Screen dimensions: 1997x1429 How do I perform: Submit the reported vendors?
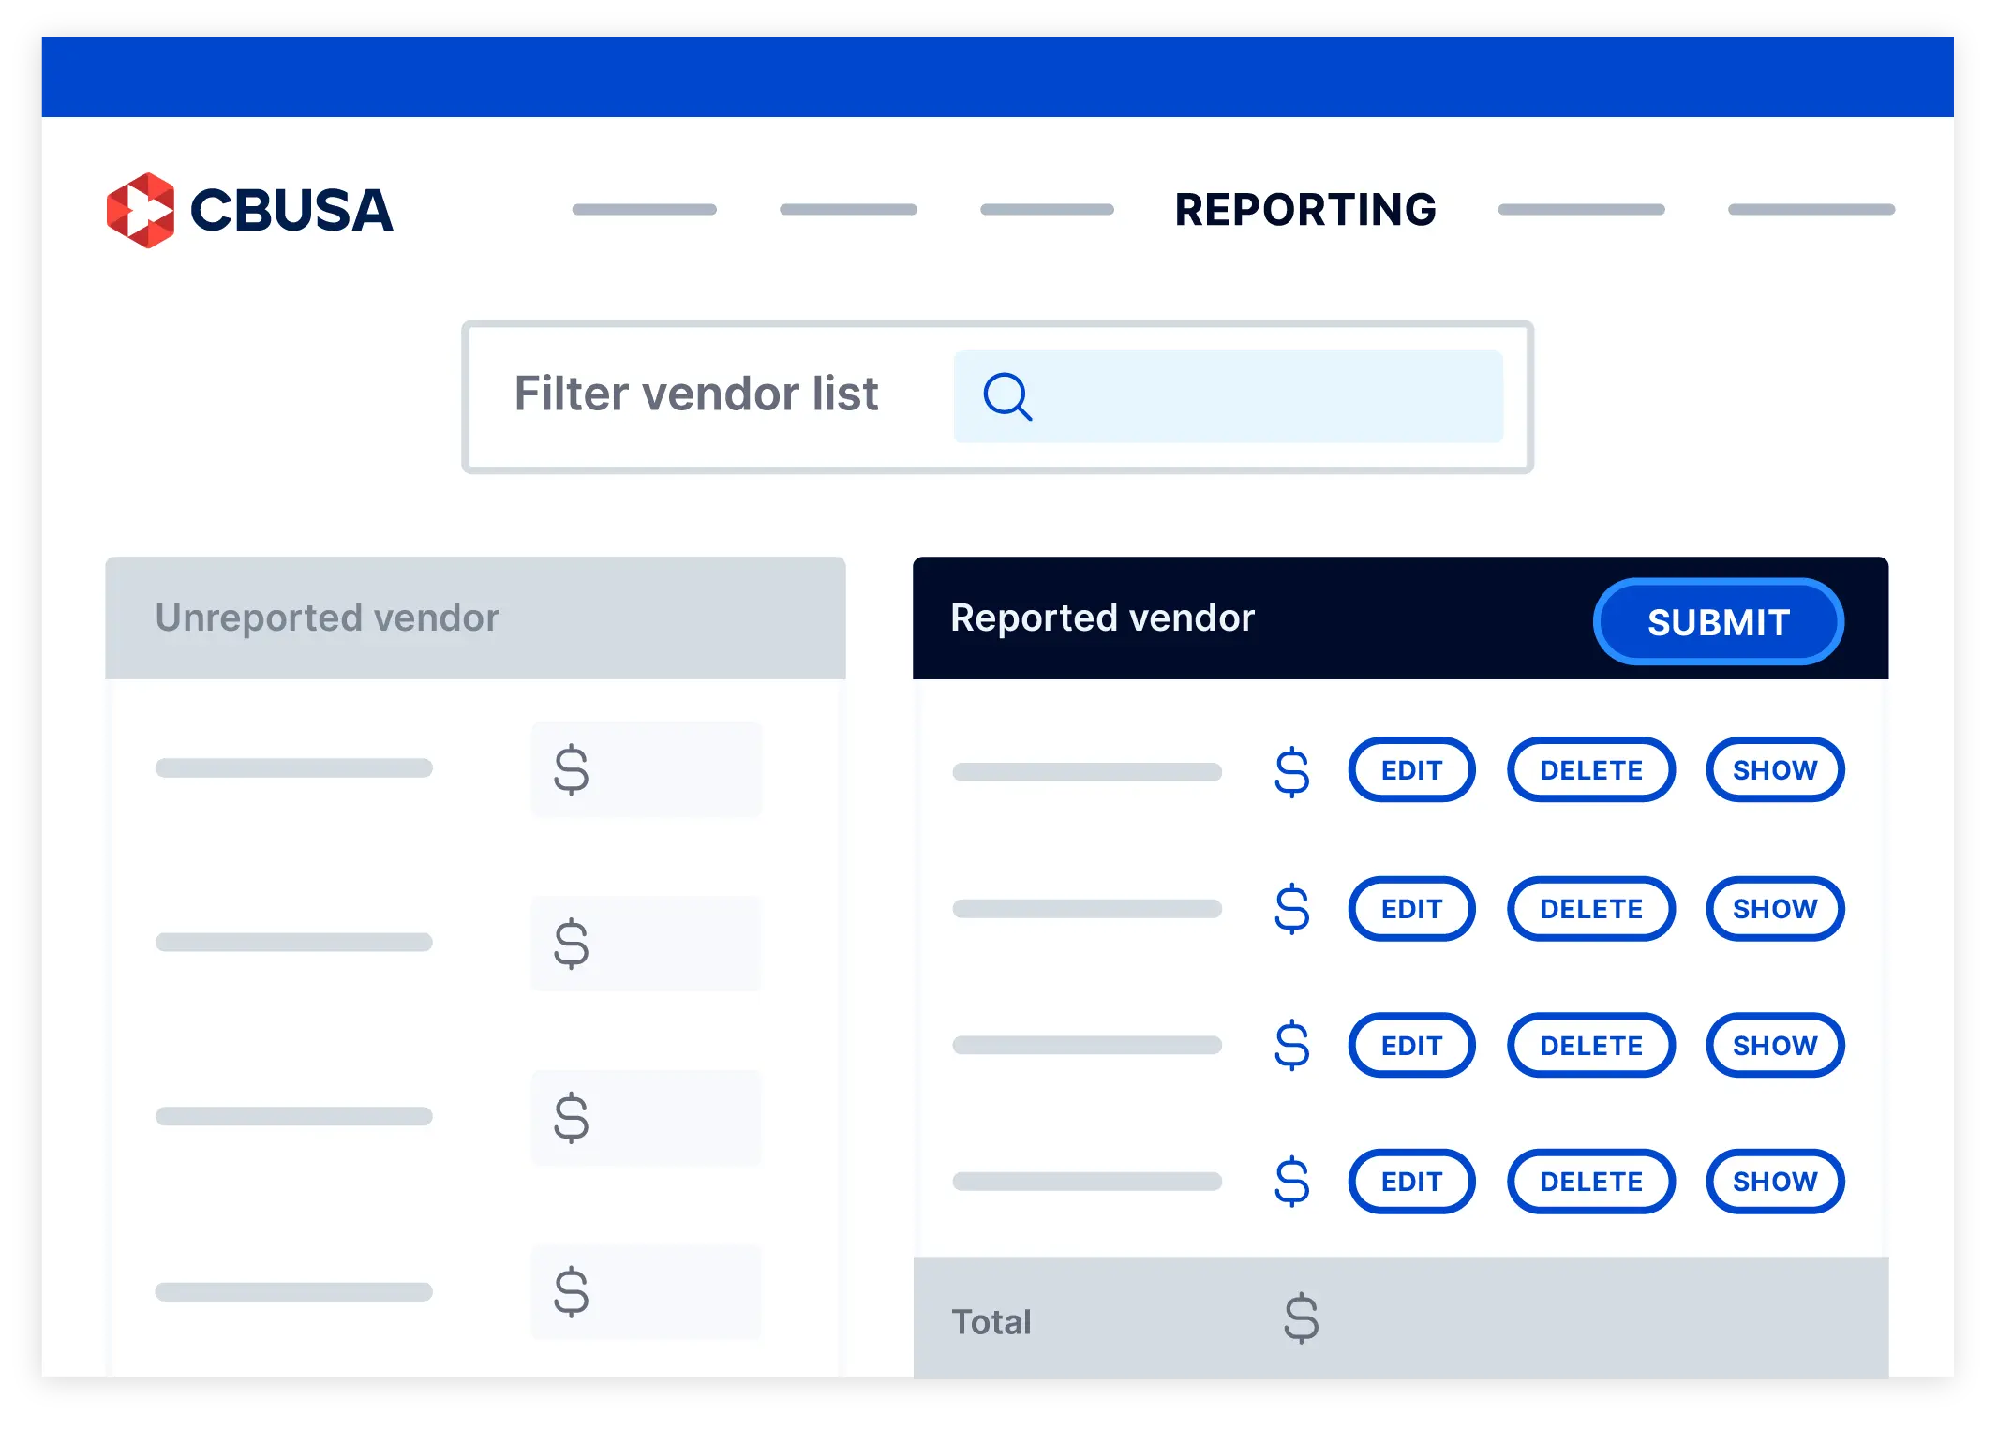[x=1719, y=621]
